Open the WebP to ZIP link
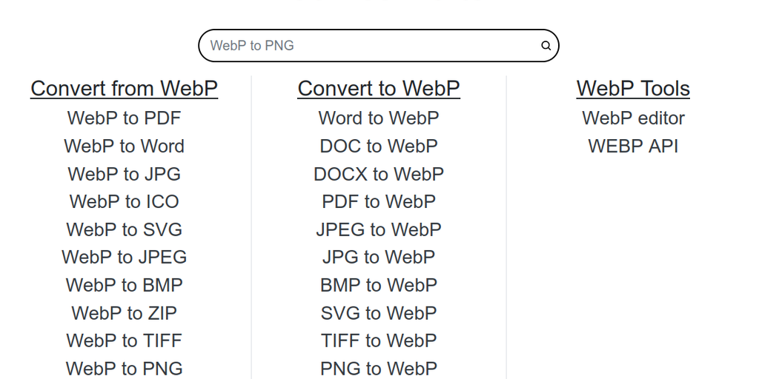 124,313
